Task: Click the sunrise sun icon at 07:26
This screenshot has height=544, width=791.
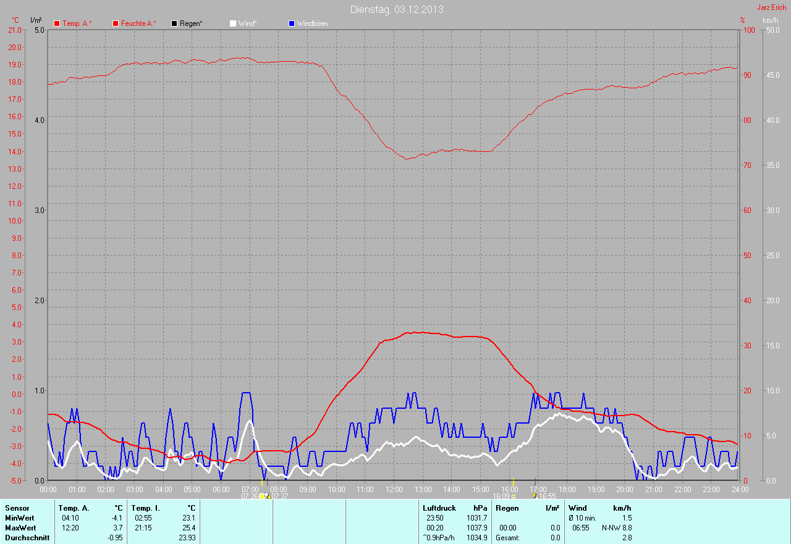Action: (x=262, y=496)
